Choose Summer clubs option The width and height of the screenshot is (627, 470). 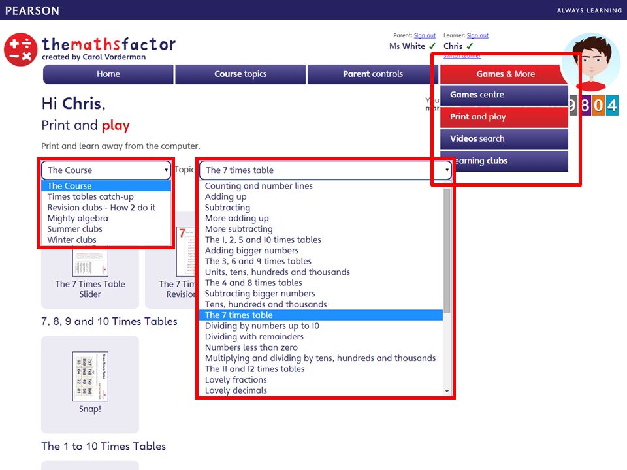106,229
